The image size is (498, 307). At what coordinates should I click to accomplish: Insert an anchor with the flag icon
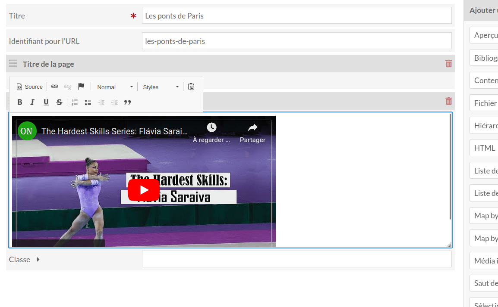[81, 87]
